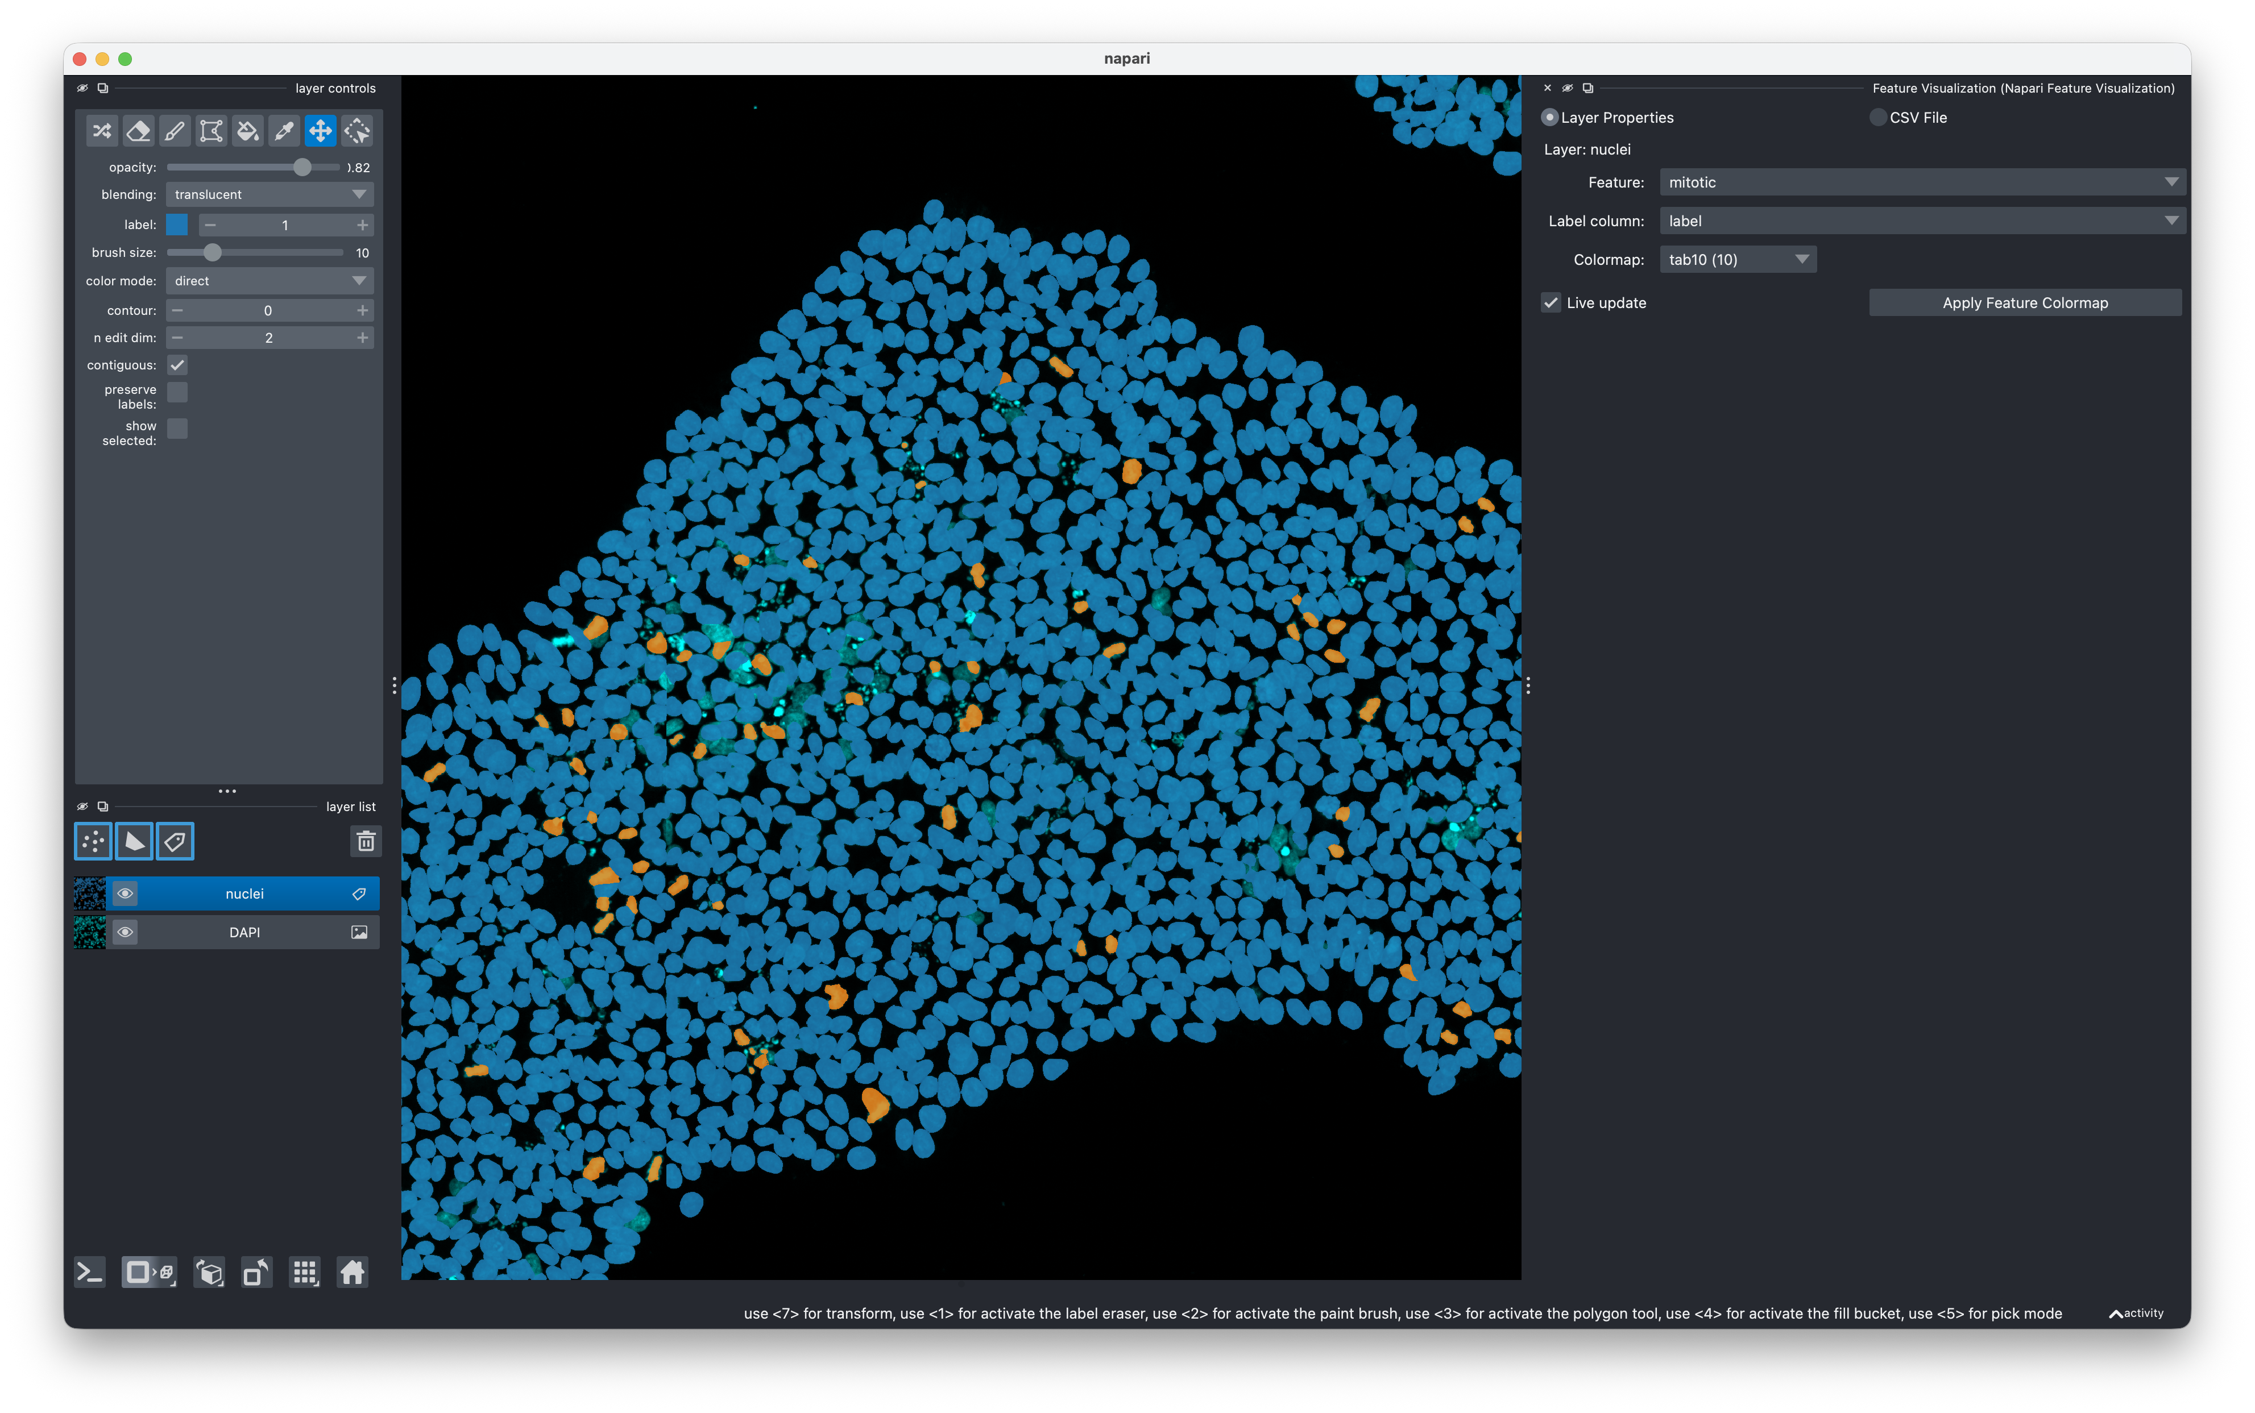Select the transform mode icon
Image resolution: width=2255 pixels, height=1413 pixels.
coord(357,131)
